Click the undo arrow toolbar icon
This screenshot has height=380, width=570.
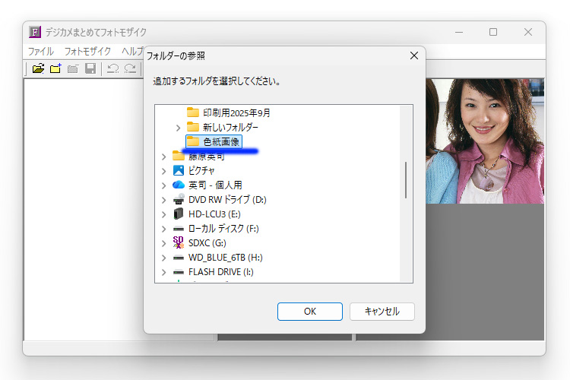[x=112, y=69]
